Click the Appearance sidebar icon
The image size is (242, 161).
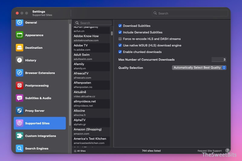tap(19, 35)
